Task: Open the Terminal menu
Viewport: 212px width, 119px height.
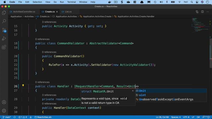Action: tap(72, 2)
